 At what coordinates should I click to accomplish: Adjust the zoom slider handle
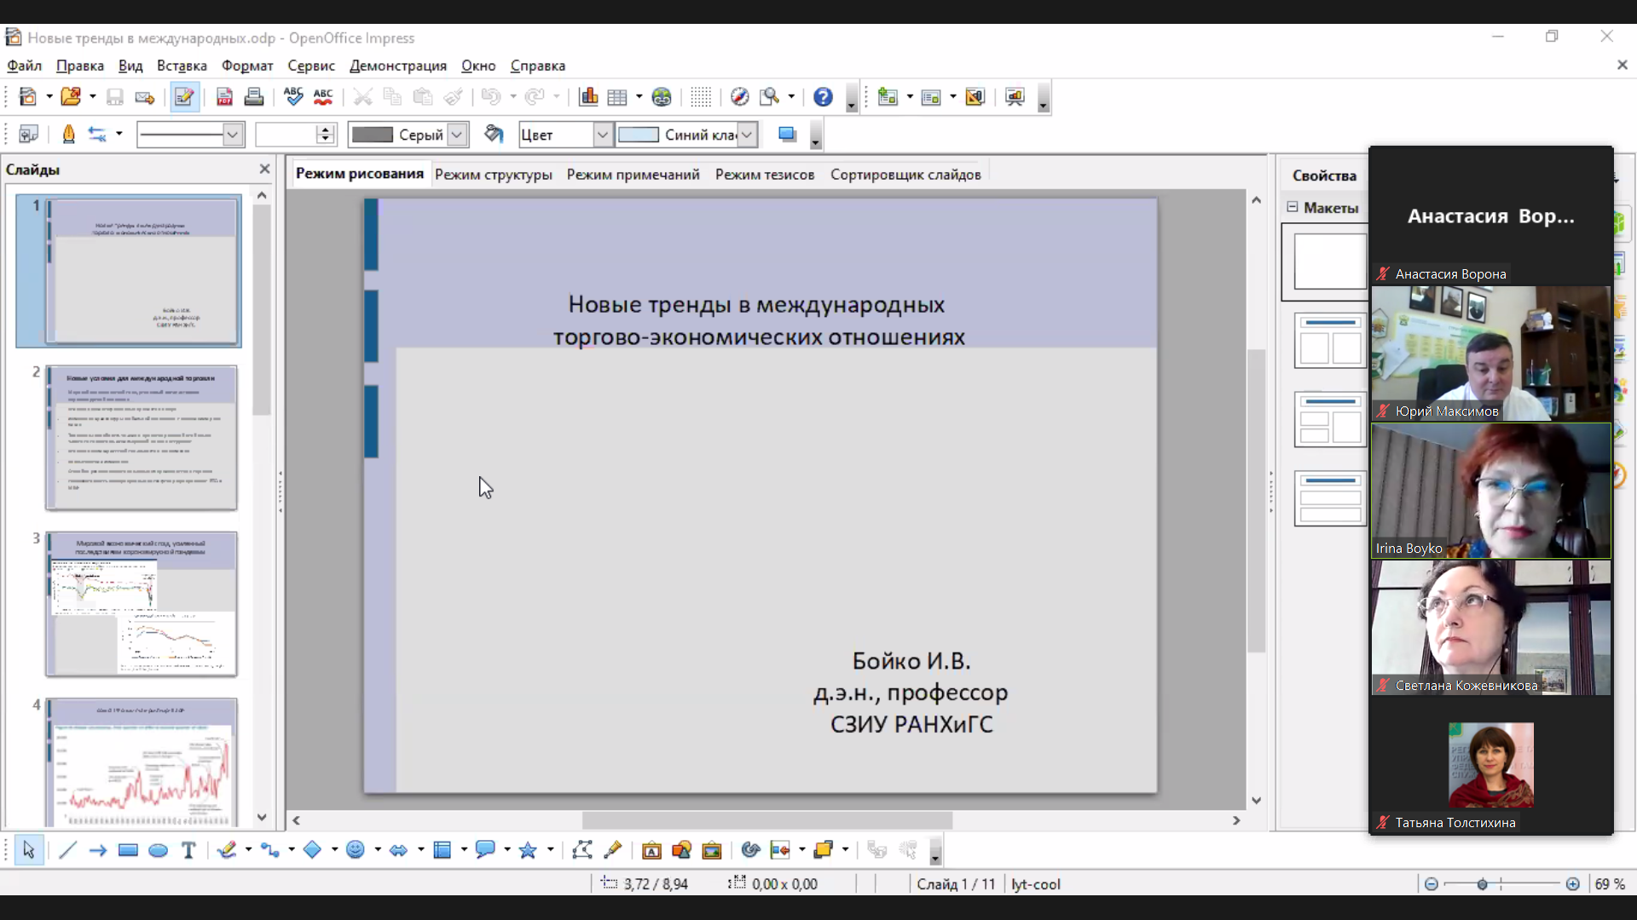1483,884
